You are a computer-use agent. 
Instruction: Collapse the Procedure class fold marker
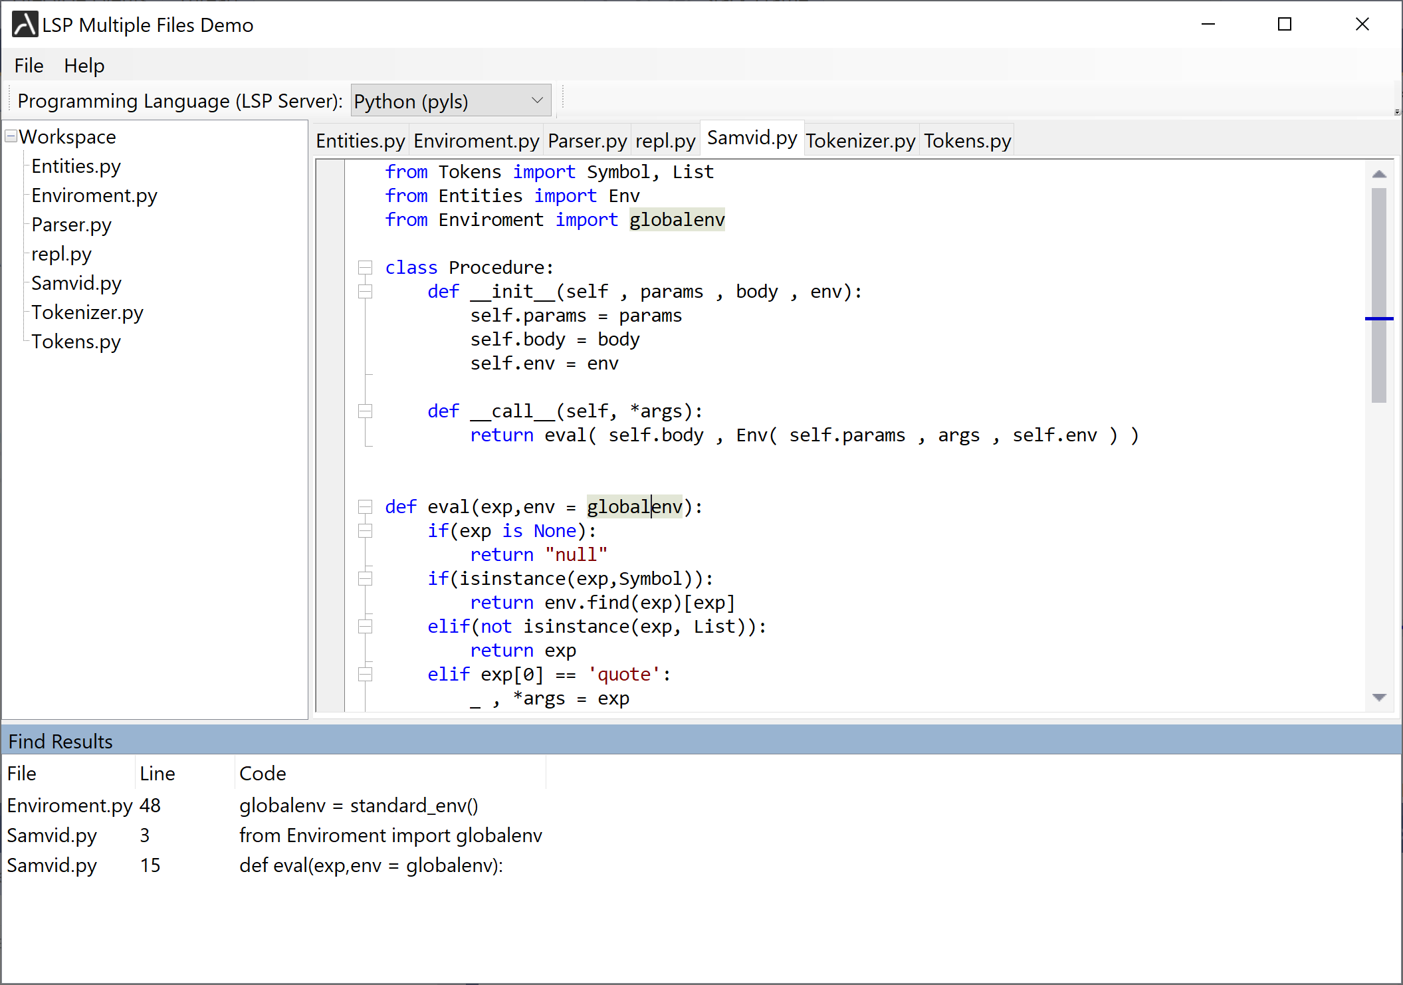coord(365,267)
